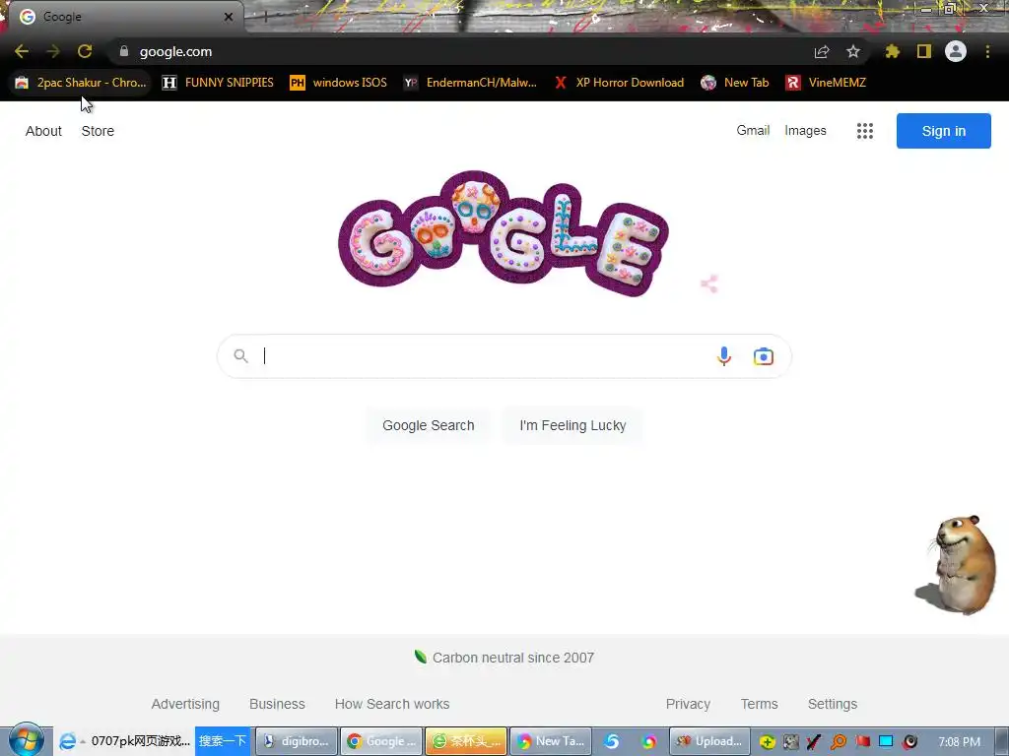Viewport: 1009px width, 756px height.
Task: Open the VineMEMZ bookmark
Action: [827, 83]
